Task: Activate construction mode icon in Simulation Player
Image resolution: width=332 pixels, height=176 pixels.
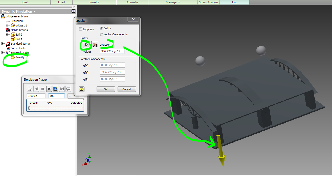Action: click(30, 89)
